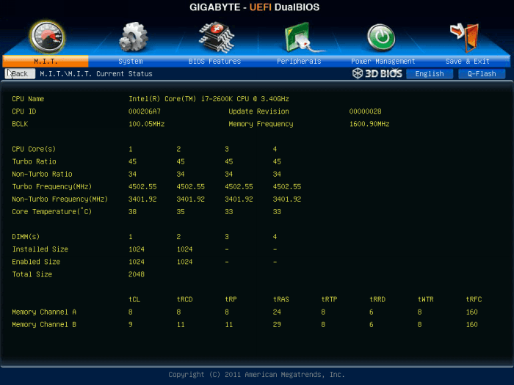Click the Turbo Frequency(MHz) label
Screen dimensions: 514x385
[x=52, y=186]
